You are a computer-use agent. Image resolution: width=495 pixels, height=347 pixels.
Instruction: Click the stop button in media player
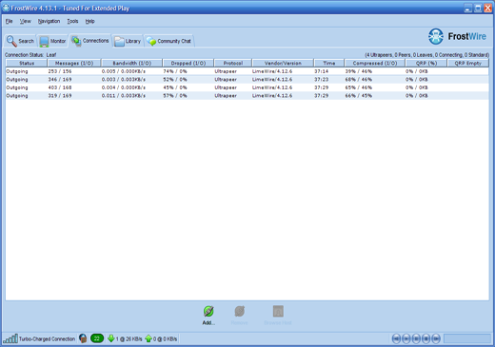(426, 338)
